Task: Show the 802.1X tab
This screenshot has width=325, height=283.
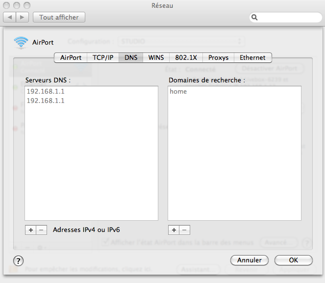Action: click(x=186, y=57)
